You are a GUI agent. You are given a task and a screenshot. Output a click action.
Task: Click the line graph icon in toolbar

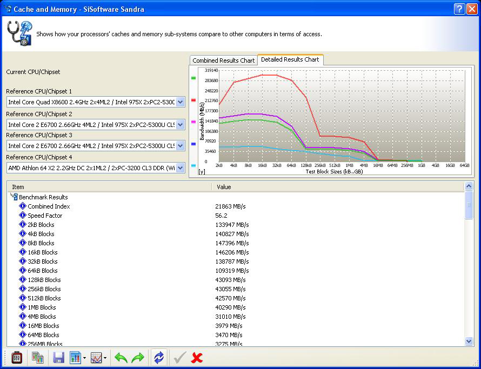pos(96,358)
